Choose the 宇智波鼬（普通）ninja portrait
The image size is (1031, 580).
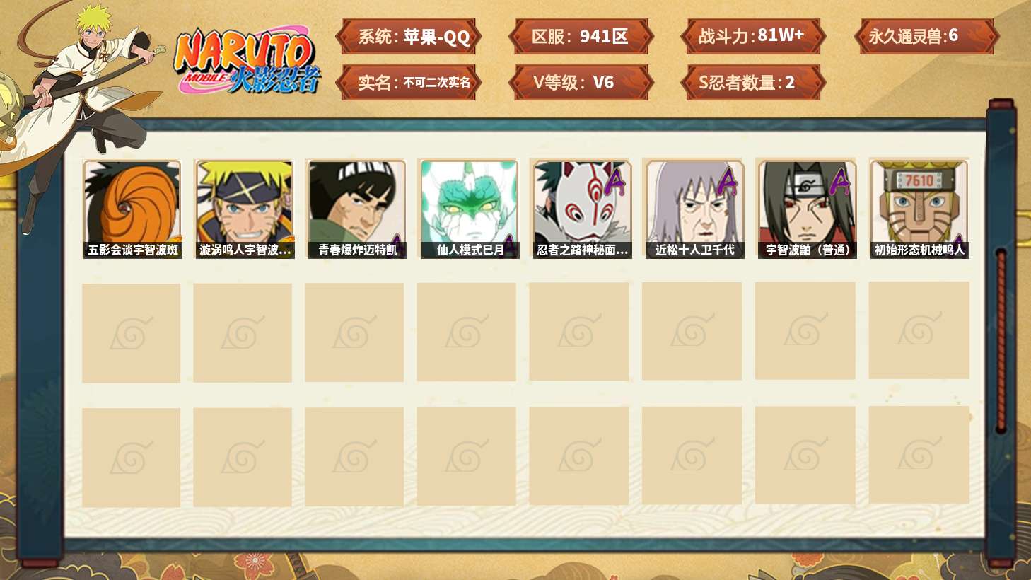tap(807, 209)
